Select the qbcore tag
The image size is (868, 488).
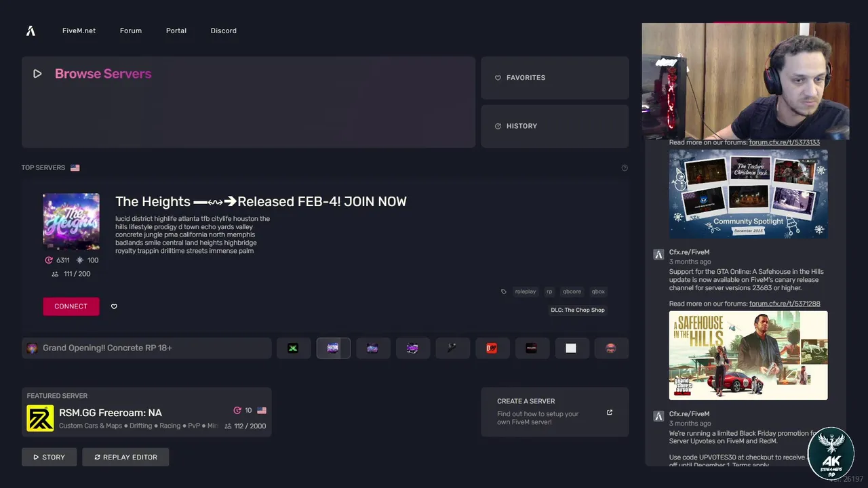(572, 291)
